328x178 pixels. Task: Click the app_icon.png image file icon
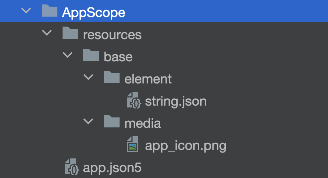pyautogui.click(x=133, y=144)
